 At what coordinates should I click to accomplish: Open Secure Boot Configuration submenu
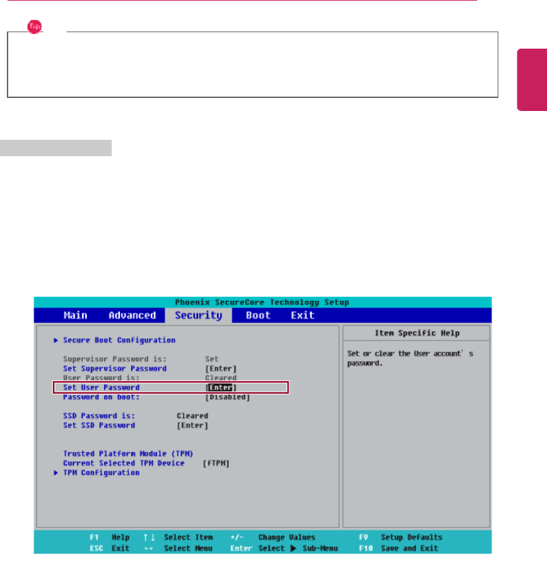tap(119, 340)
